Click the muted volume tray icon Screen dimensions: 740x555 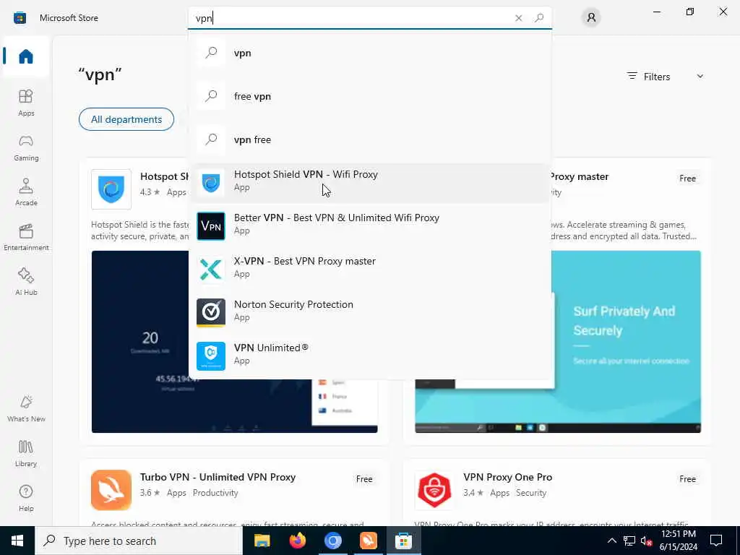[x=646, y=541]
